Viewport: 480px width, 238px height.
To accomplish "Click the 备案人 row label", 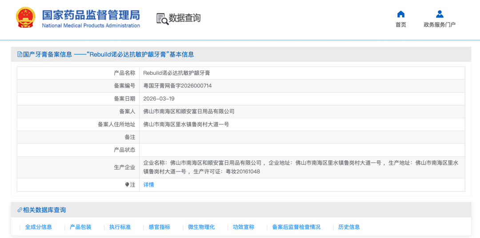I will tap(128, 111).
